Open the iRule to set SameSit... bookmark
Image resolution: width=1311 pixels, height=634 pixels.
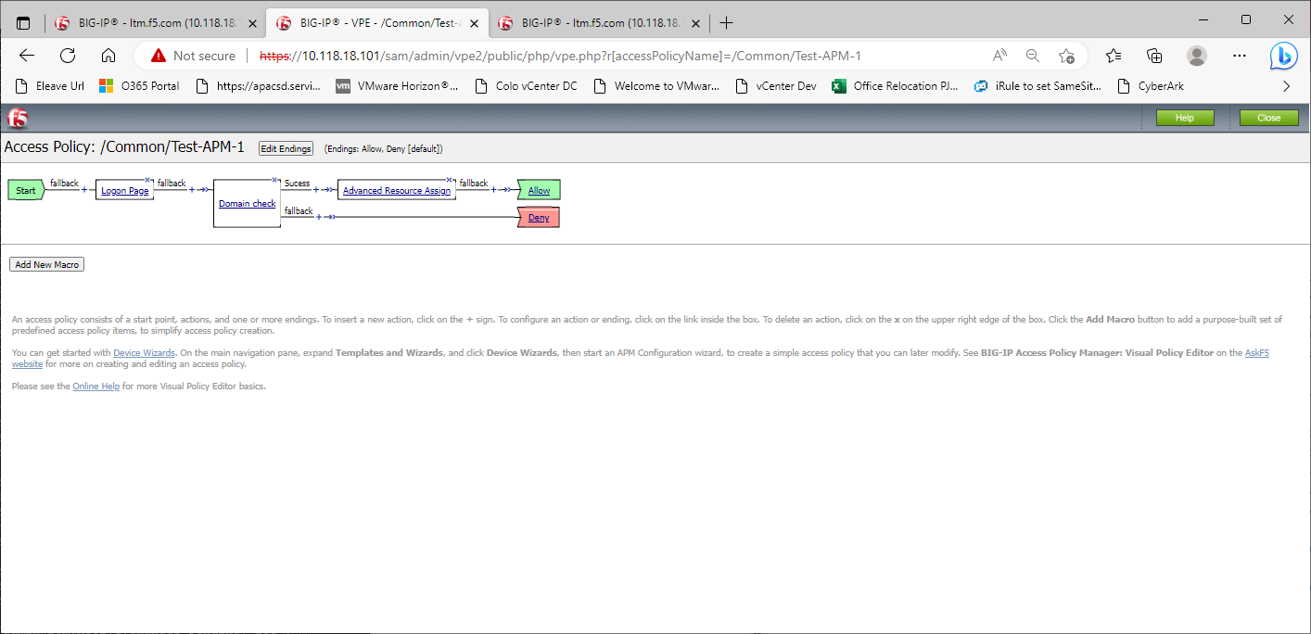tap(1037, 86)
